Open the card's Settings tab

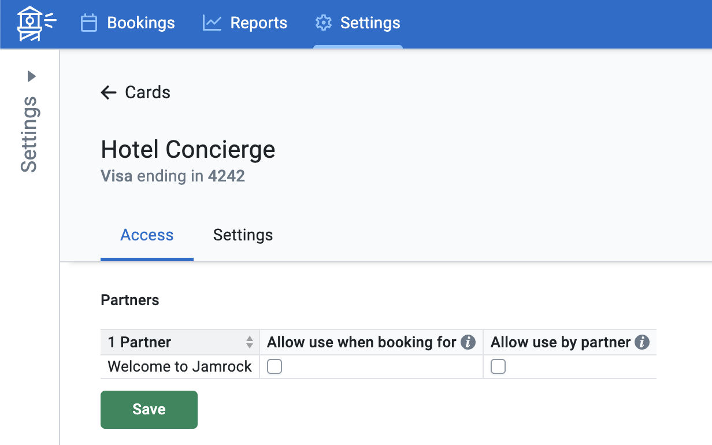click(243, 235)
